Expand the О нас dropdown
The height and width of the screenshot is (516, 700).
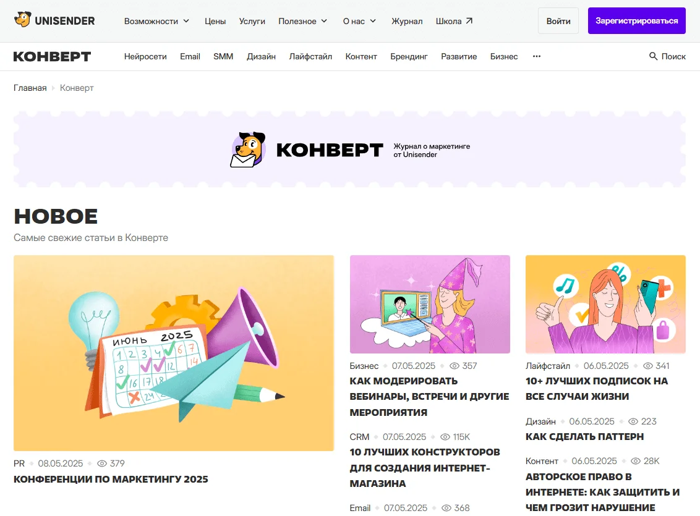[x=359, y=21]
